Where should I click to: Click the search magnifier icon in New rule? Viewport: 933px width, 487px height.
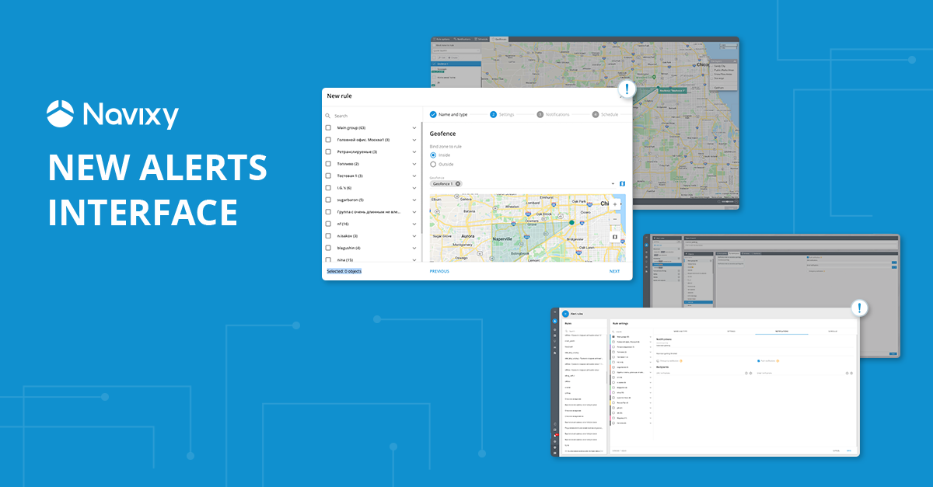pos(327,116)
